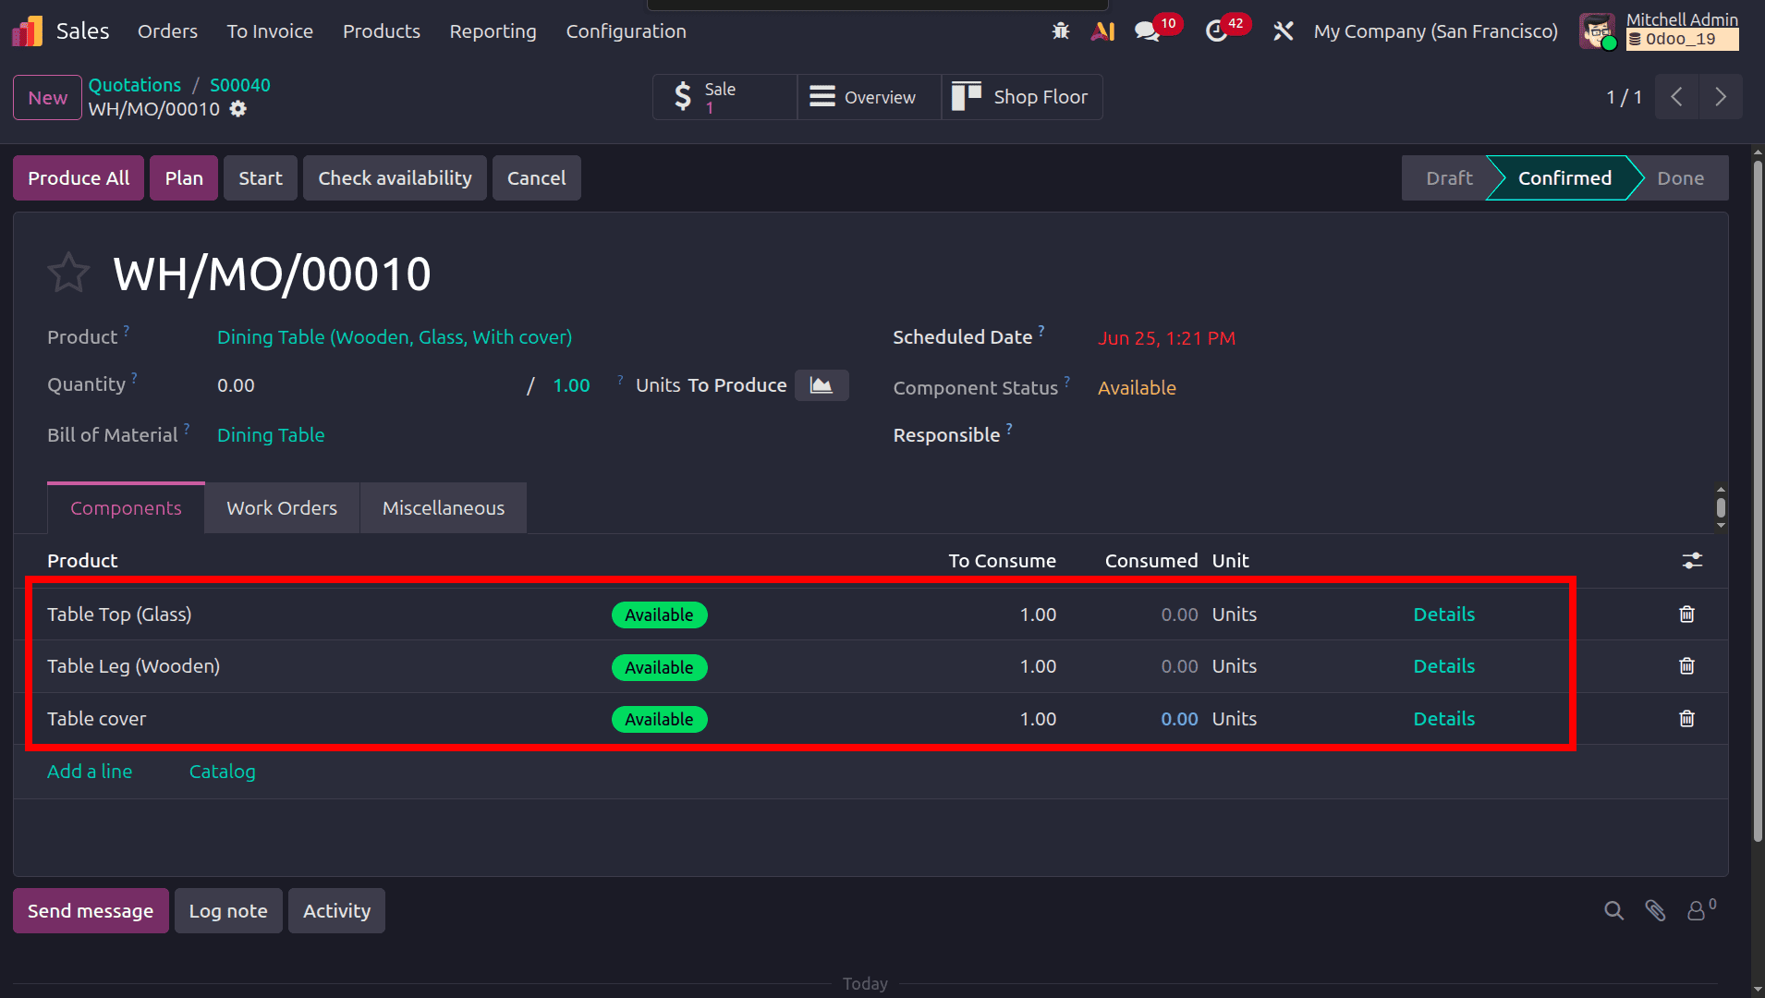Delete the Table cover line

tap(1686, 719)
